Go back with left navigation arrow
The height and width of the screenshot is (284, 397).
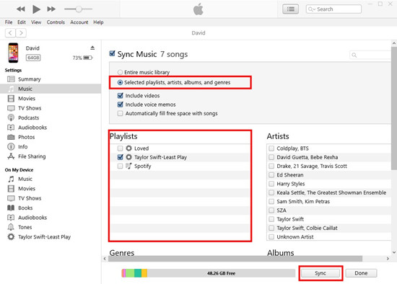click(x=10, y=33)
